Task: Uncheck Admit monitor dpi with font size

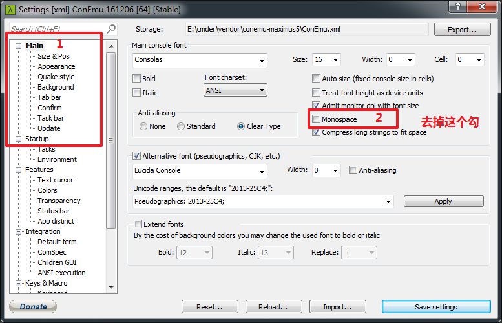Action: [317, 106]
